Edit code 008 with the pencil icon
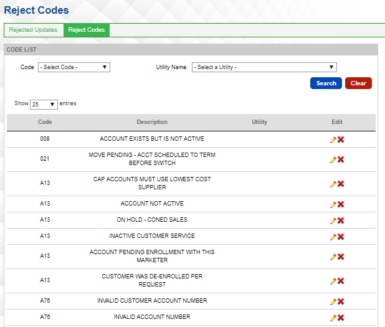This screenshot has height=327, width=385. pos(333,140)
